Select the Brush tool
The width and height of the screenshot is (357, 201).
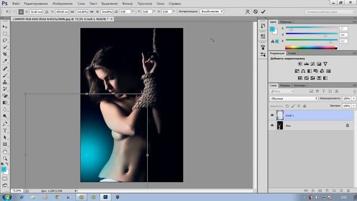(x=5, y=75)
